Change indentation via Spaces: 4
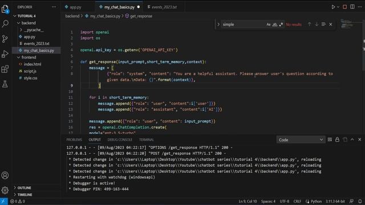Viewport: 365px width, 205px height. click(x=268, y=202)
